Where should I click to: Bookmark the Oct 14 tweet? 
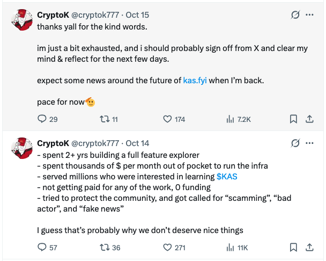(293, 248)
